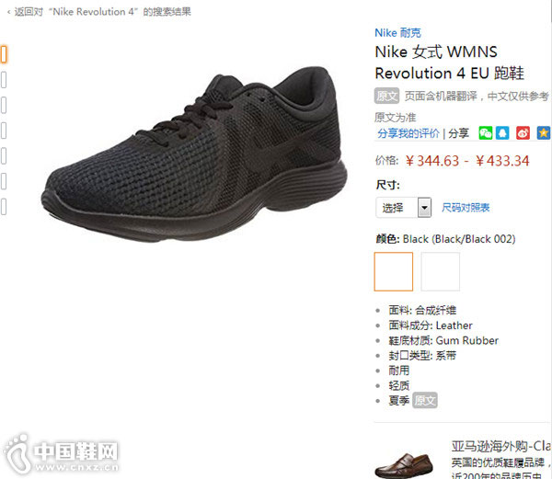The image size is (552, 479).
Task: Click the 原文 badge beside 夏季
Action: pos(425,400)
